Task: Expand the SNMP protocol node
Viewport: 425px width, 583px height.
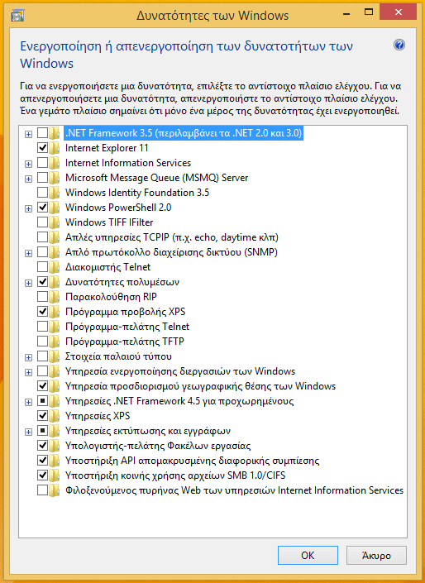Action: click(28, 253)
